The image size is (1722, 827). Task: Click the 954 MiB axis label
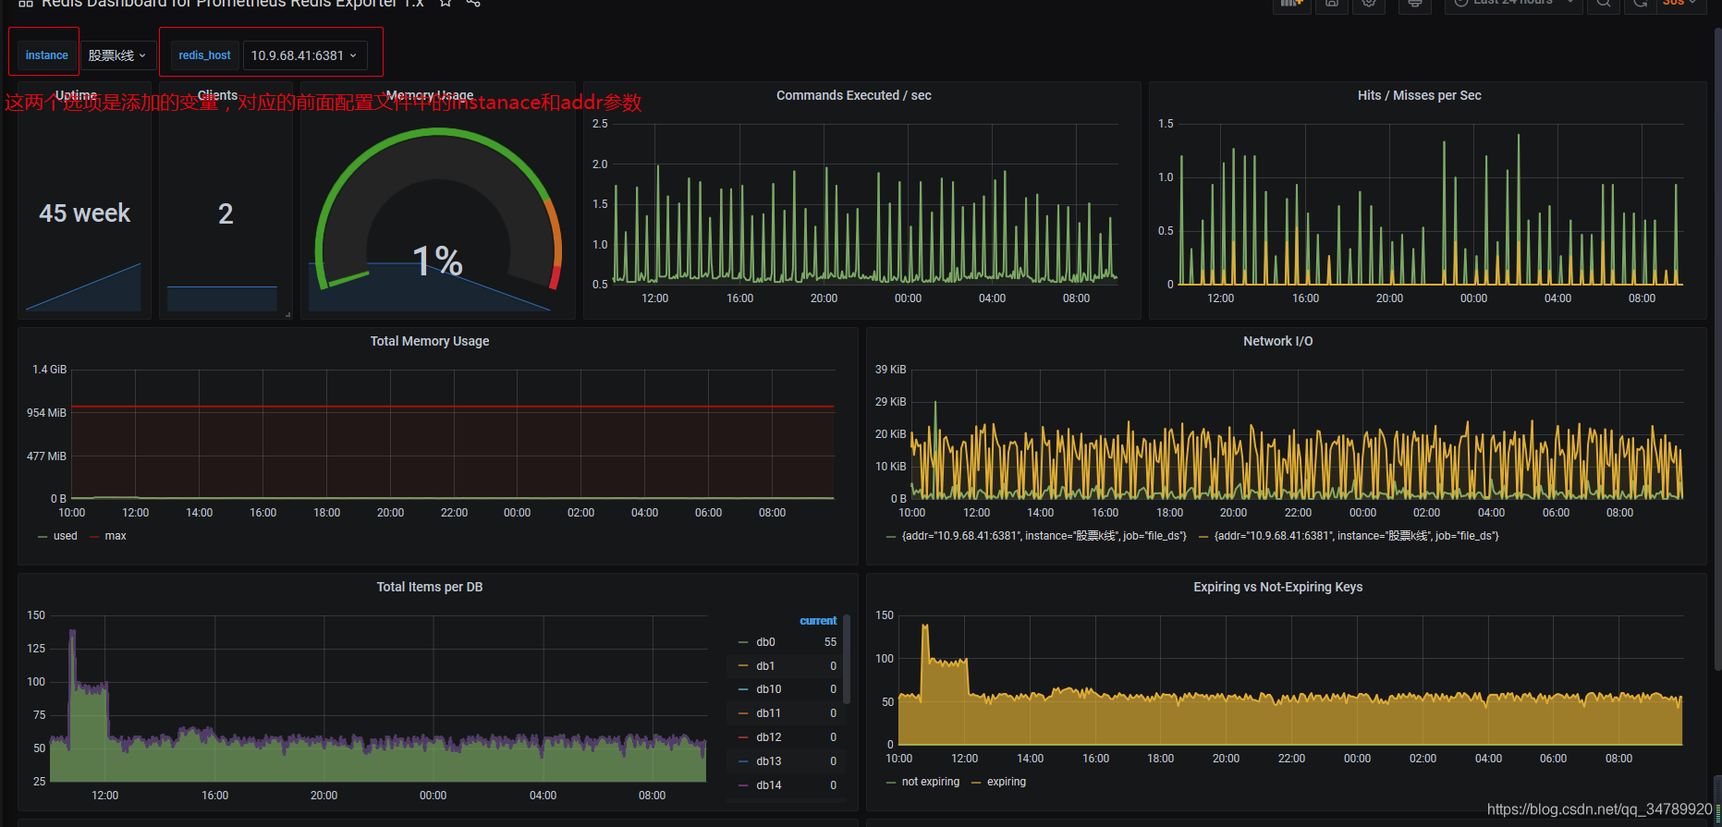click(46, 413)
